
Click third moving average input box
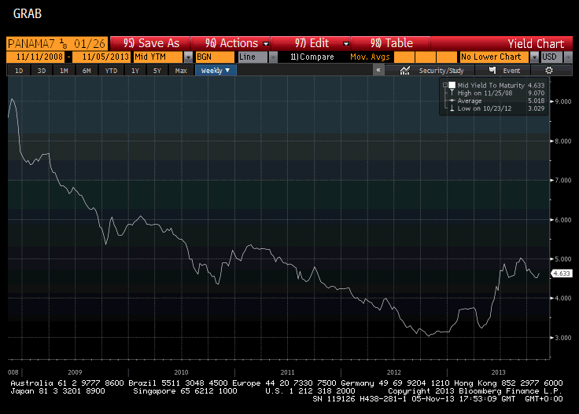coord(447,57)
